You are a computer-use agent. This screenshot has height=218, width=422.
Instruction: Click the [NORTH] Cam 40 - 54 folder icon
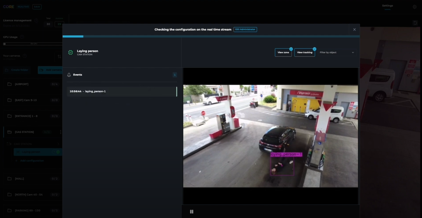9,195
